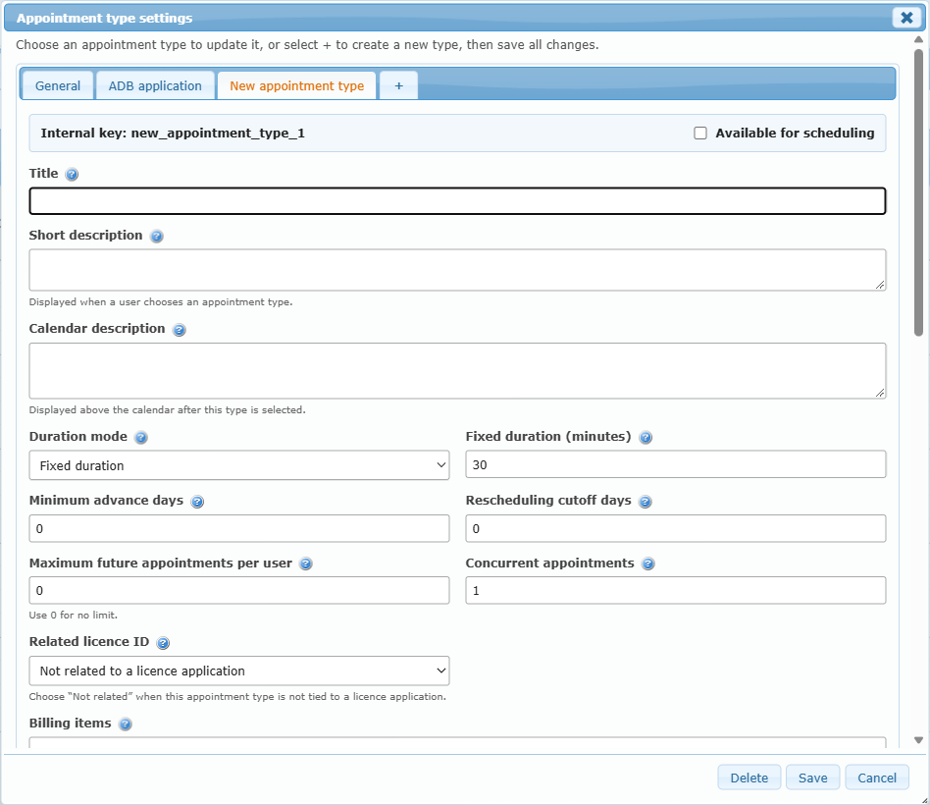Focus the Rescheduling cutoff days field
Screen dimensions: 930x805
676,528
